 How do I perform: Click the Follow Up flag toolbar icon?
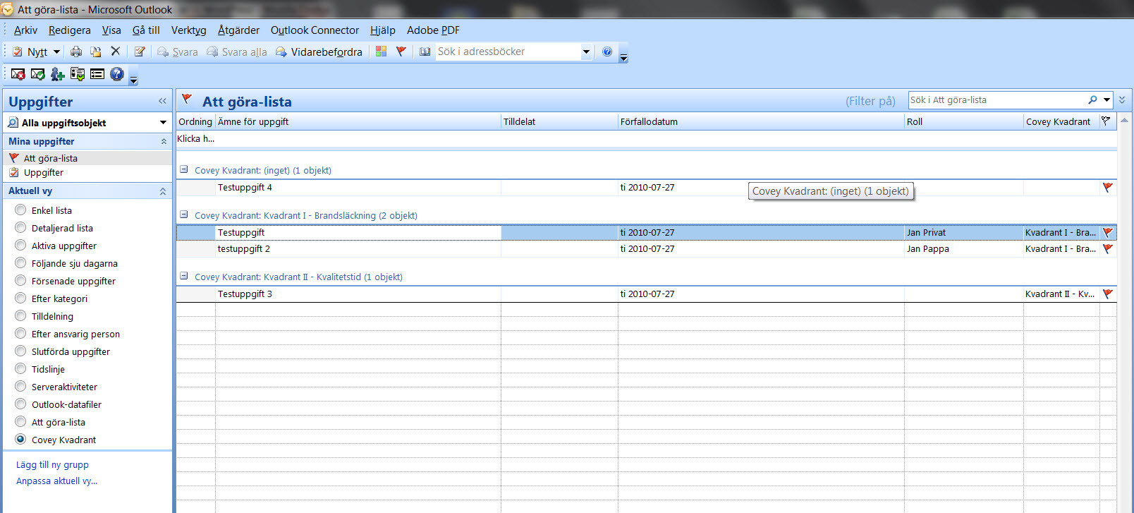[x=401, y=52]
